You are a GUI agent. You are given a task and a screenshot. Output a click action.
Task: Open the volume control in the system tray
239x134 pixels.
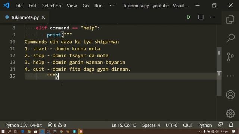[x=217, y=131]
